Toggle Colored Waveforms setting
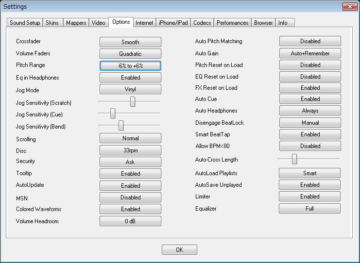 130,209
